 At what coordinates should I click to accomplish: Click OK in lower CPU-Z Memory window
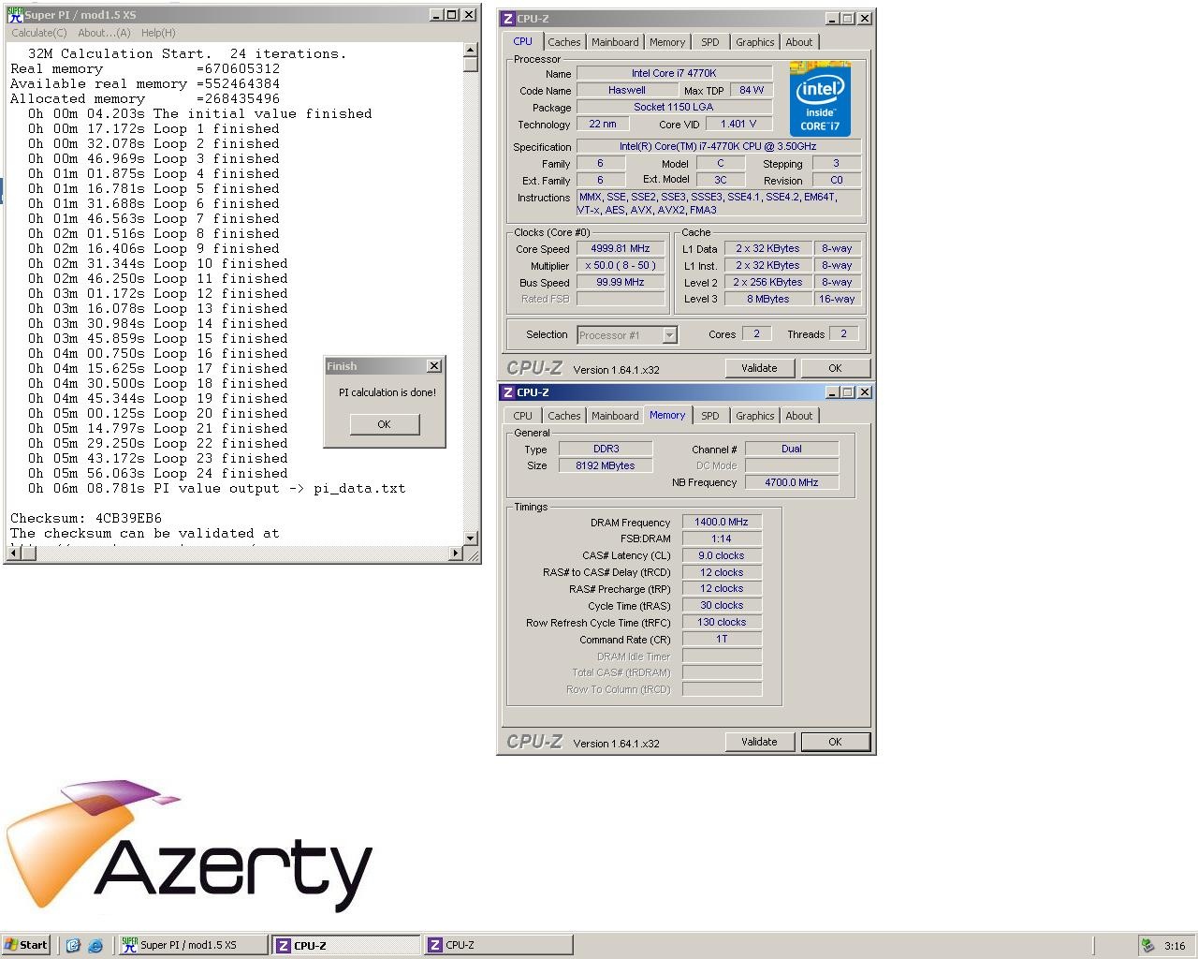pyautogui.click(x=835, y=742)
